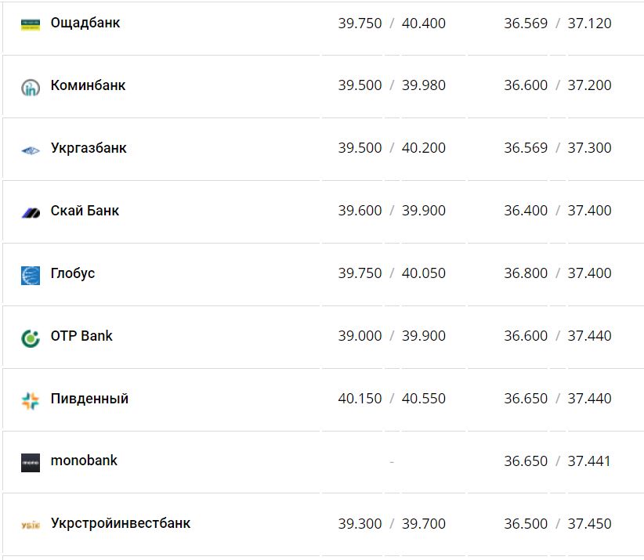Click the Глобус logo icon
Viewport: 644px width, 560px height.
pos(31,275)
